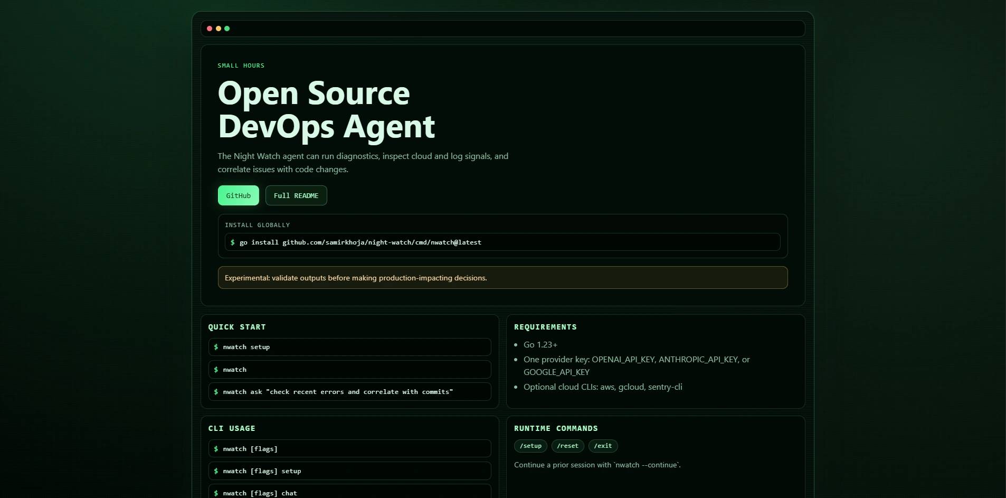Click the go install command box
This screenshot has width=1006, height=498.
click(x=502, y=242)
